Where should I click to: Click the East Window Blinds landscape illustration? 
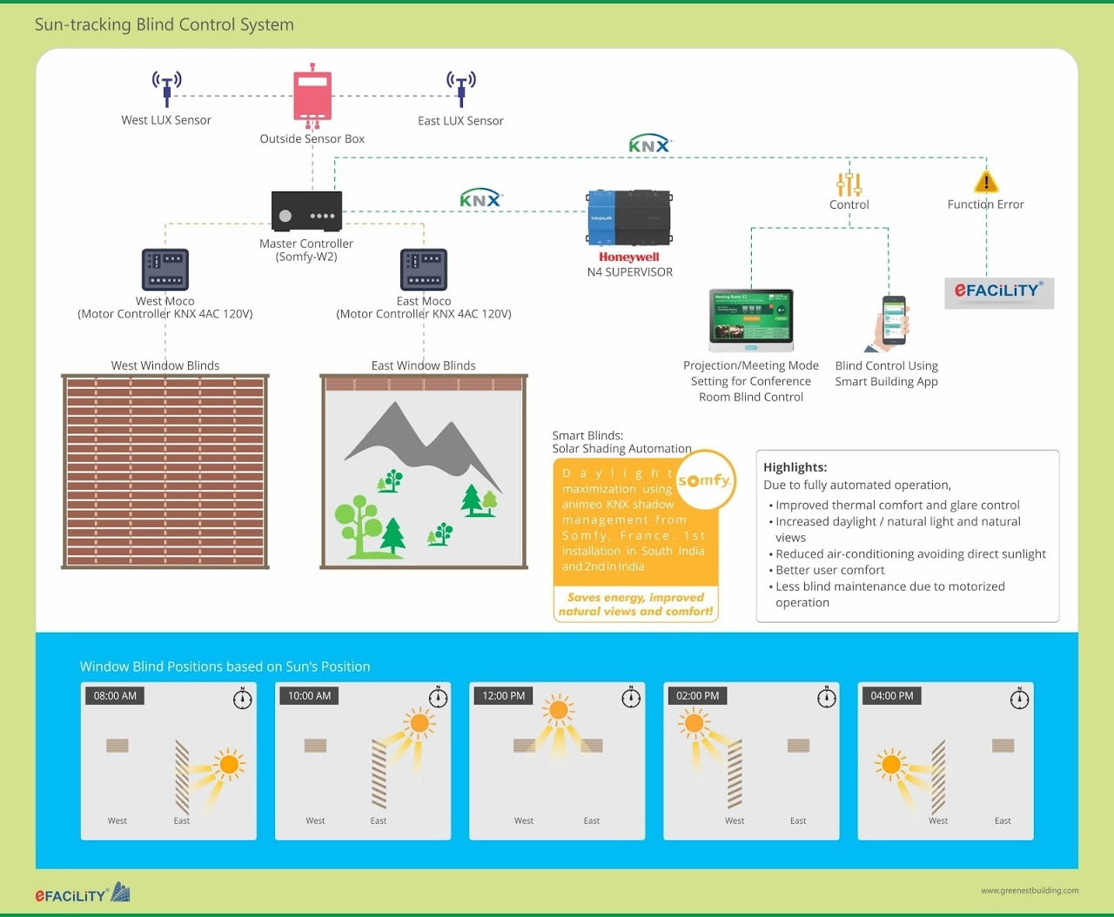[424, 472]
